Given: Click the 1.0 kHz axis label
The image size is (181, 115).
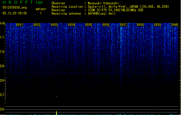Looking at the screenshot, I should click(2, 52).
